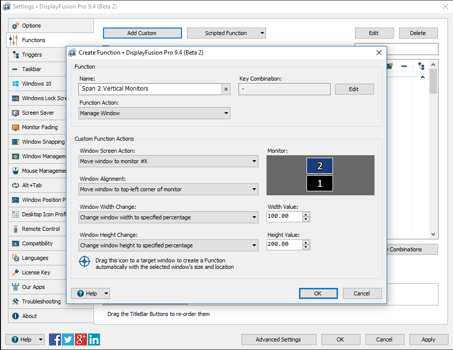Click the functions list vertical scrollbar
Screen dimensions: 453x350
click(x=433, y=150)
